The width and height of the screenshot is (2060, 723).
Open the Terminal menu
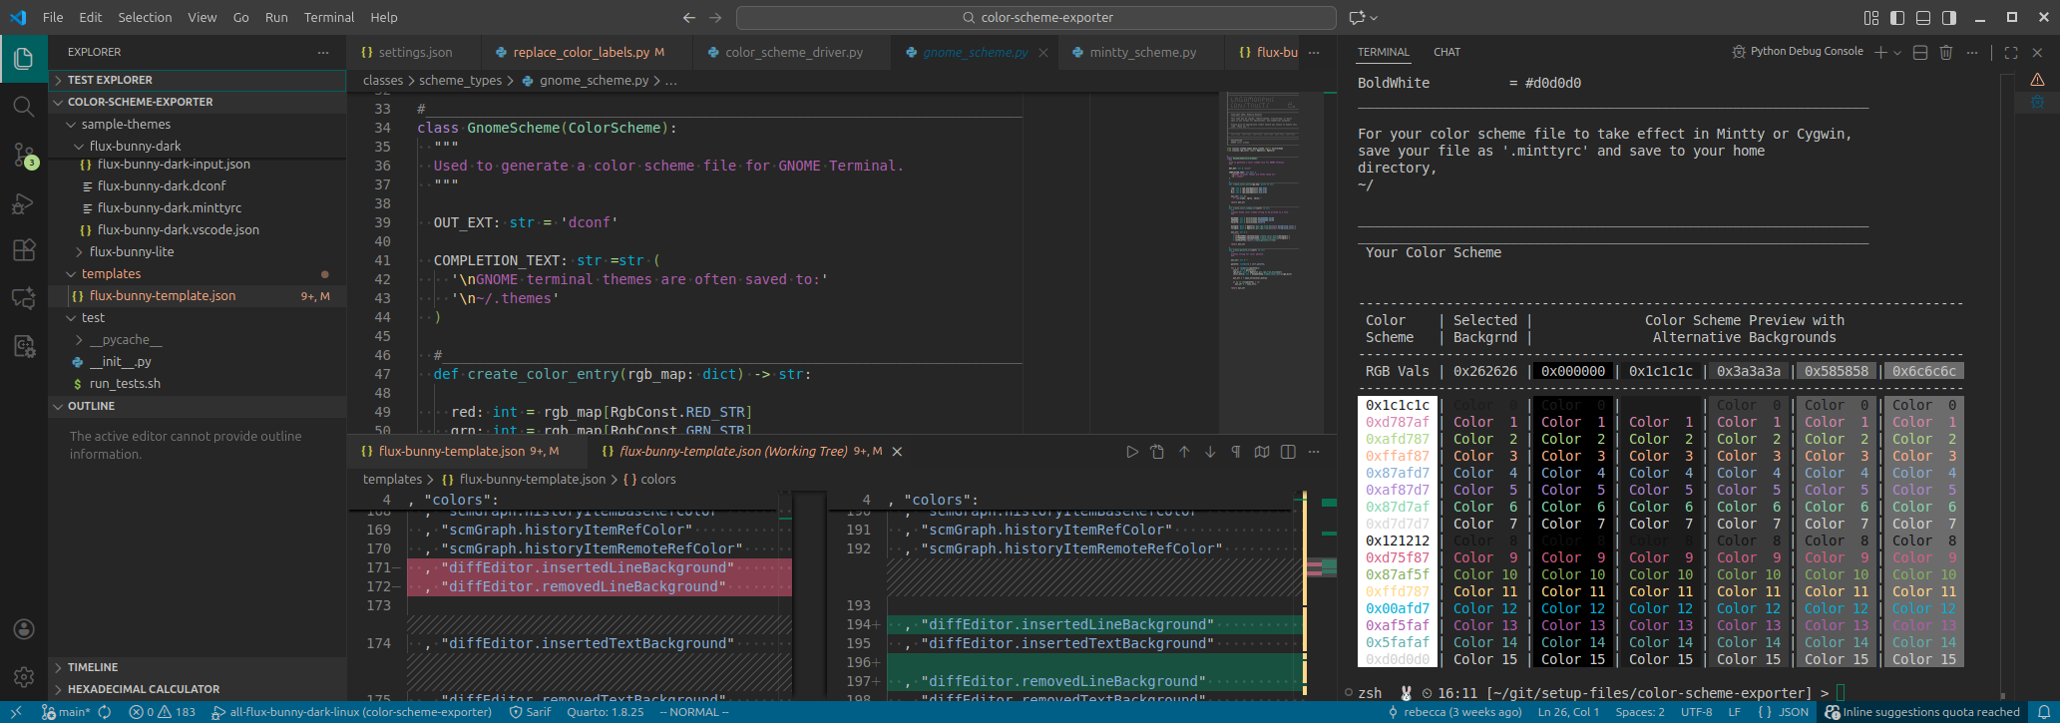click(329, 17)
